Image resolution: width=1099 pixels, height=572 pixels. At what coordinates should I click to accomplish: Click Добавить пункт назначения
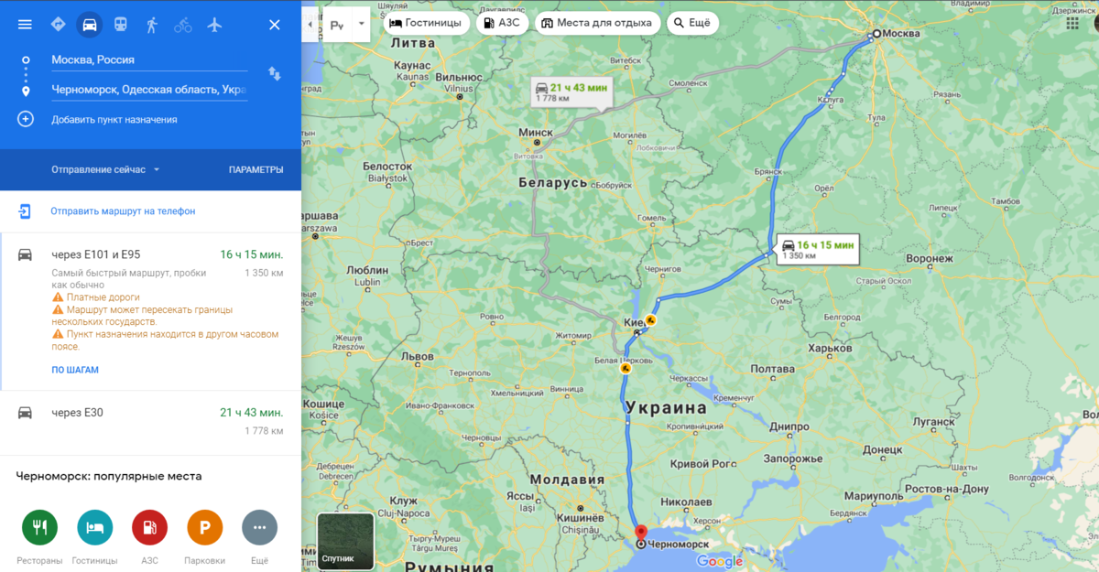pos(114,120)
